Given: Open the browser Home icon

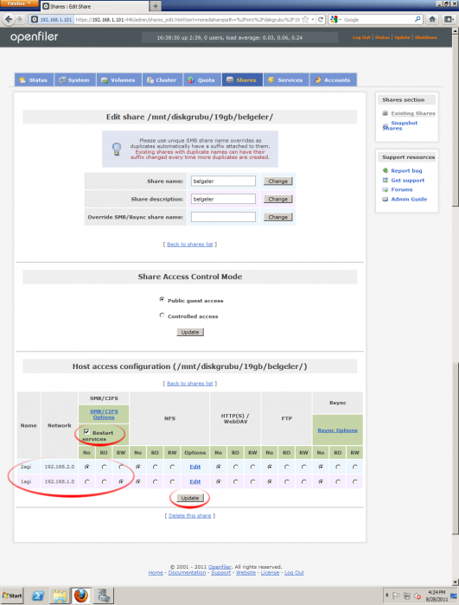Looking at the screenshot, I should coord(432,19).
